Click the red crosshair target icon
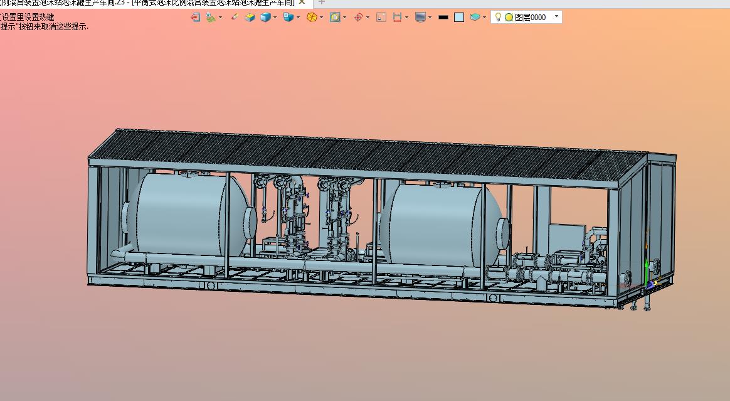The width and height of the screenshot is (730, 401). point(358,17)
